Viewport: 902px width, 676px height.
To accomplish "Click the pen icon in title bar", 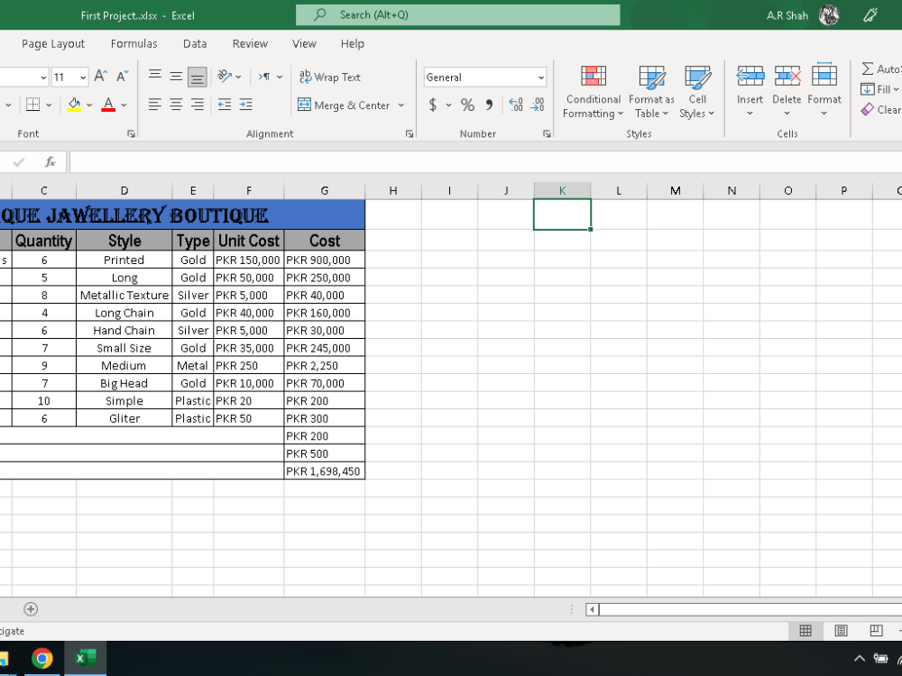I will coord(870,15).
